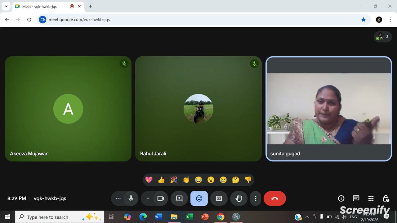Image resolution: width=397 pixels, height=223 pixels.
Task: Send the thumbs down reaction
Action: pos(248,180)
